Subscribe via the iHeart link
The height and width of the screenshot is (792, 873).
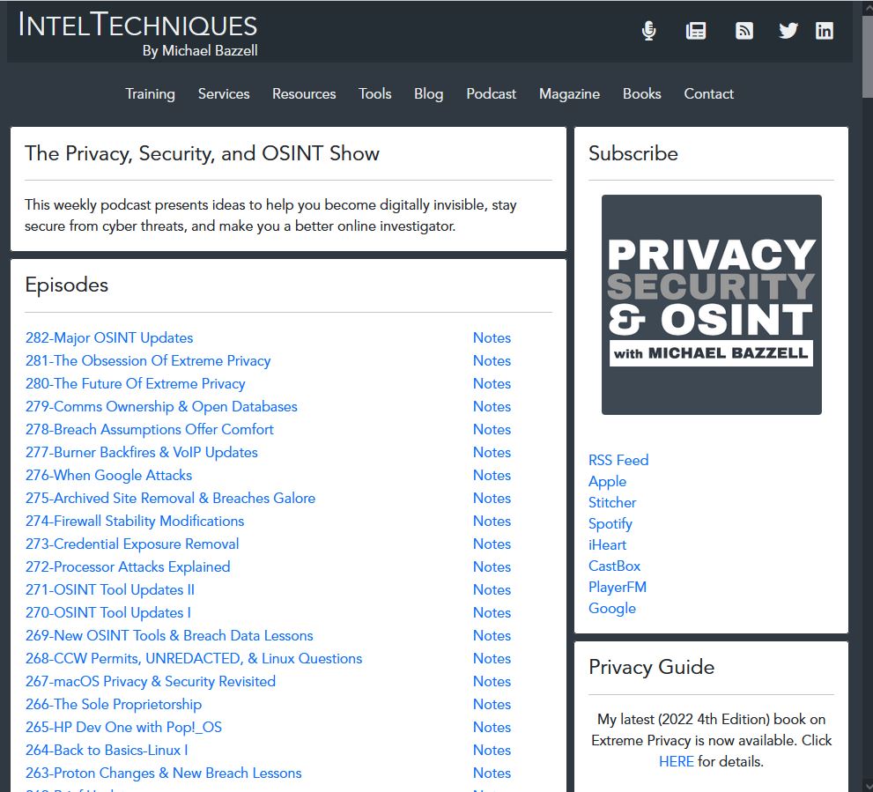608,544
